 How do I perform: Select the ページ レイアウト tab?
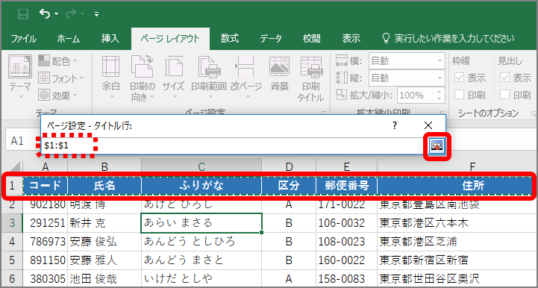(170, 39)
